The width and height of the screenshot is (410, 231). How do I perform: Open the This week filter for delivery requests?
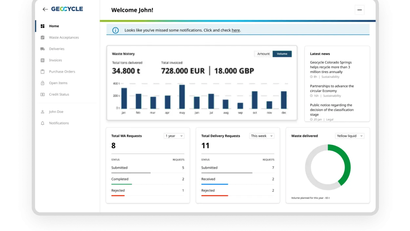pos(261,136)
